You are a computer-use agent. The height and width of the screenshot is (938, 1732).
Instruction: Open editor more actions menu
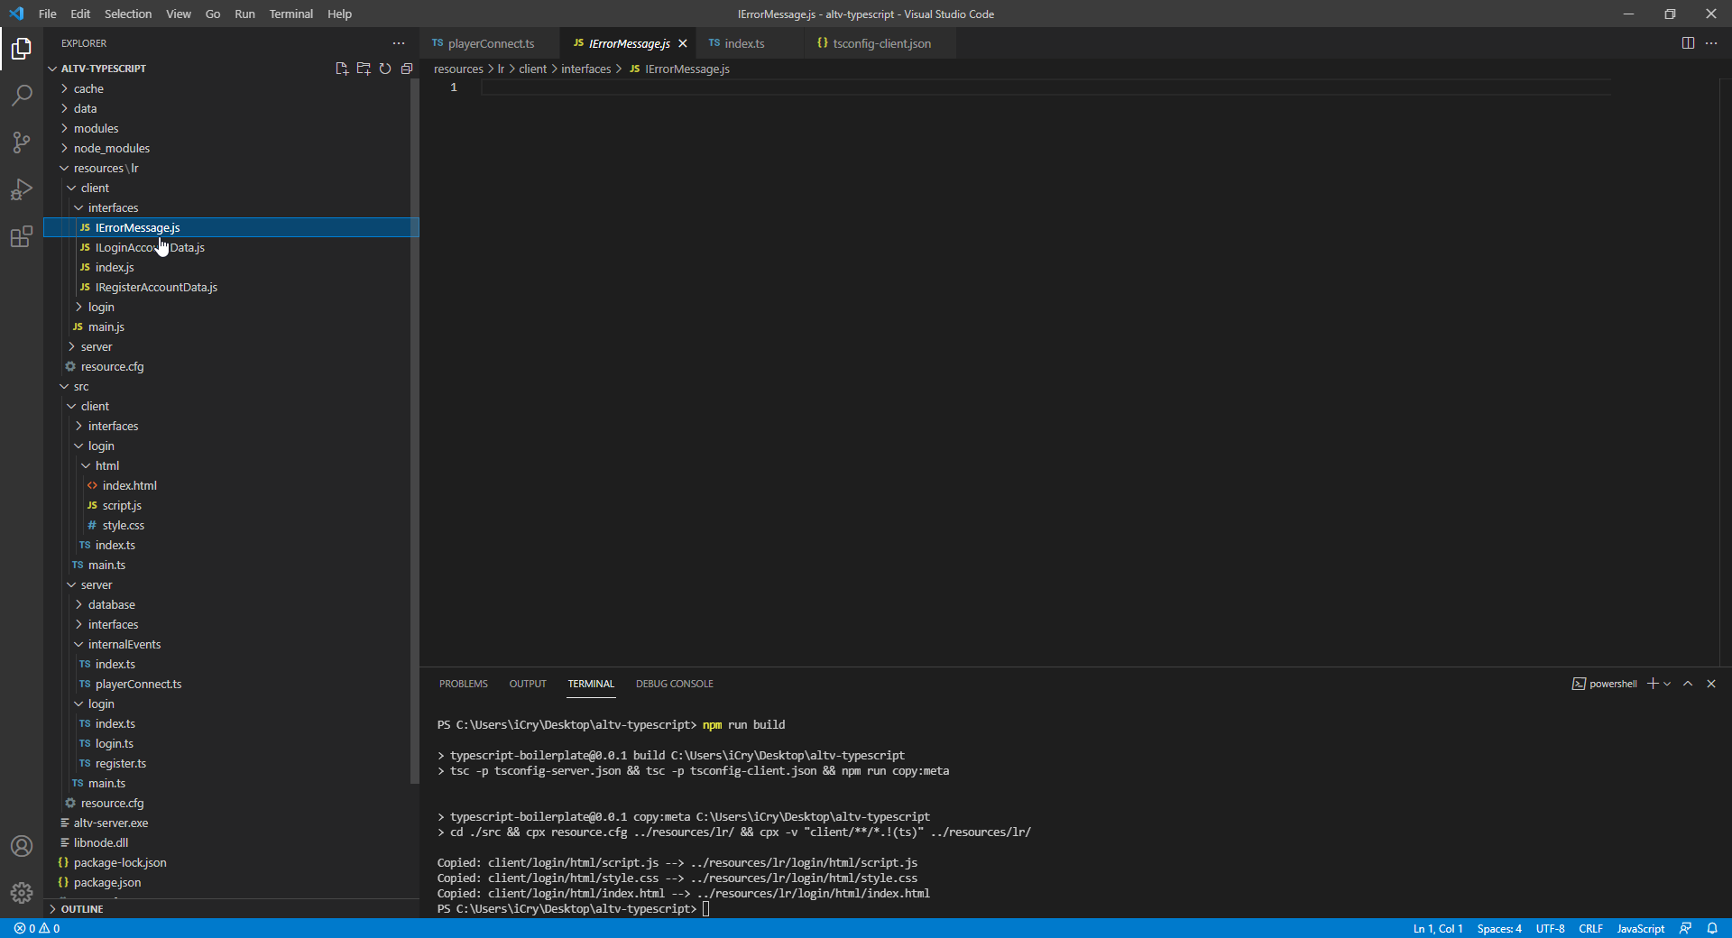[x=1711, y=43]
